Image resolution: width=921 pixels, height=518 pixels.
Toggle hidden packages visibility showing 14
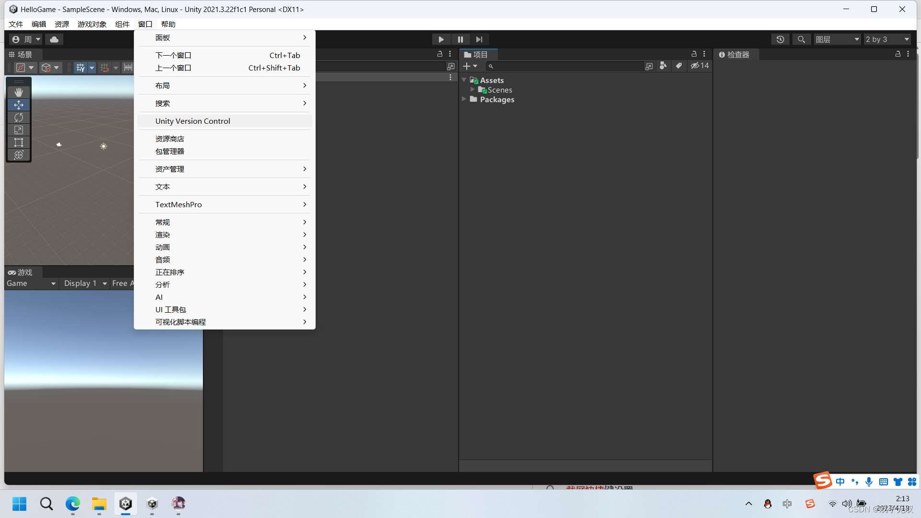699,66
